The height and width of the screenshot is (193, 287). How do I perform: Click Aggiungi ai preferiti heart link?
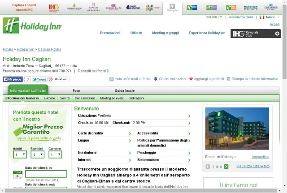pos(206,79)
